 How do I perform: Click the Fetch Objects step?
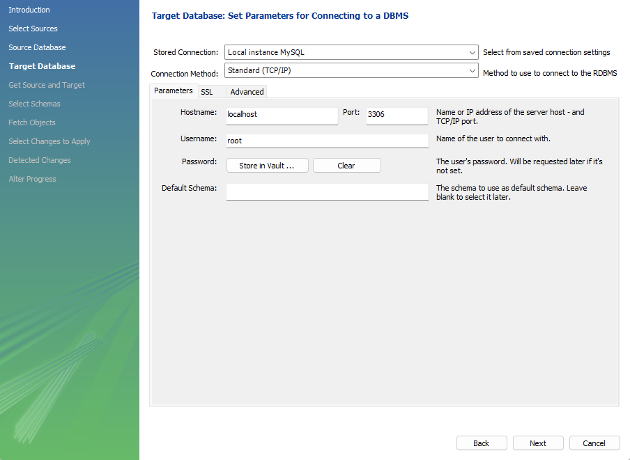[32, 122]
